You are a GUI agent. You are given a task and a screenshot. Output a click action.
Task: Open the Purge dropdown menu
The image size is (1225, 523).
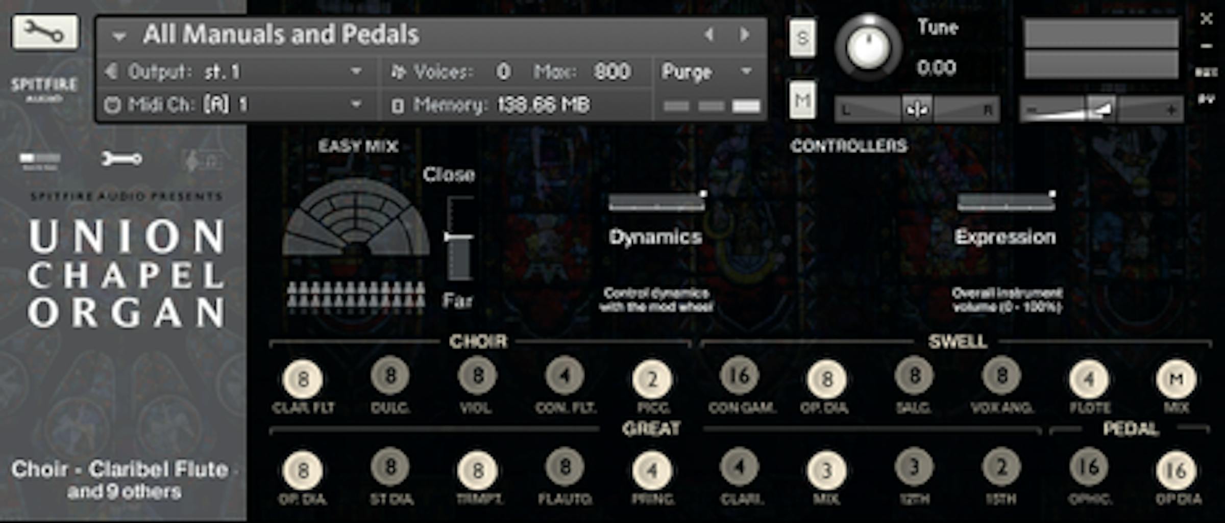707,72
